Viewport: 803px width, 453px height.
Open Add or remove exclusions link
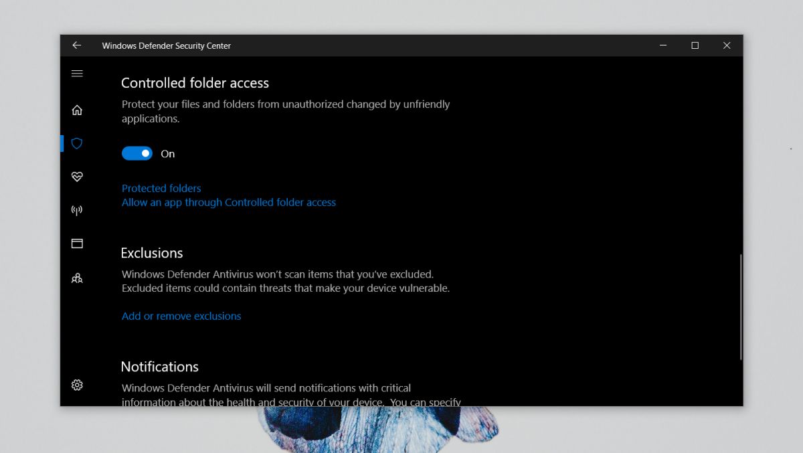pyautogui.click(x=181, y=316)
